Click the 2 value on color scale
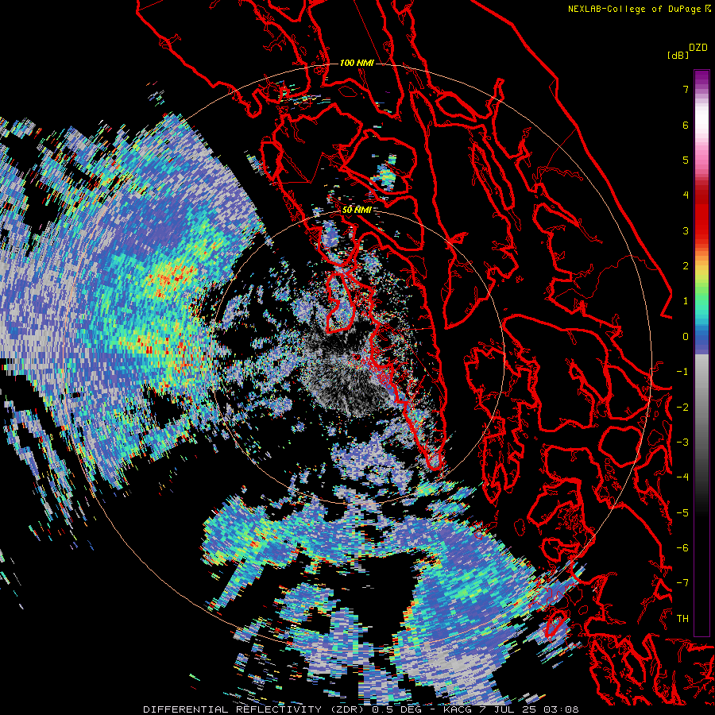Viewport: 715px width, 715px height. point(686,266)
